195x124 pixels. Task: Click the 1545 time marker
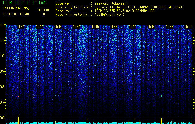[95, 27]
